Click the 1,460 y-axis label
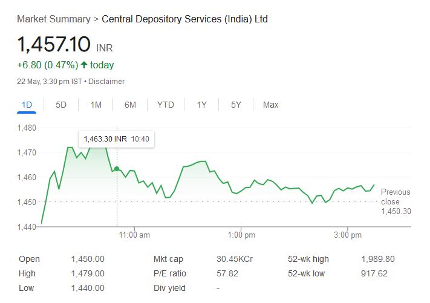Image resolution: width=430 pixels, height=303 pixels. (x=27, y=177)
